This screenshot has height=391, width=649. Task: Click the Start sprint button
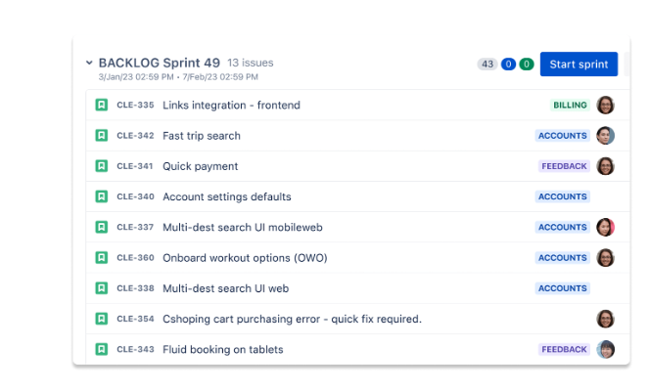click(579, 65)
